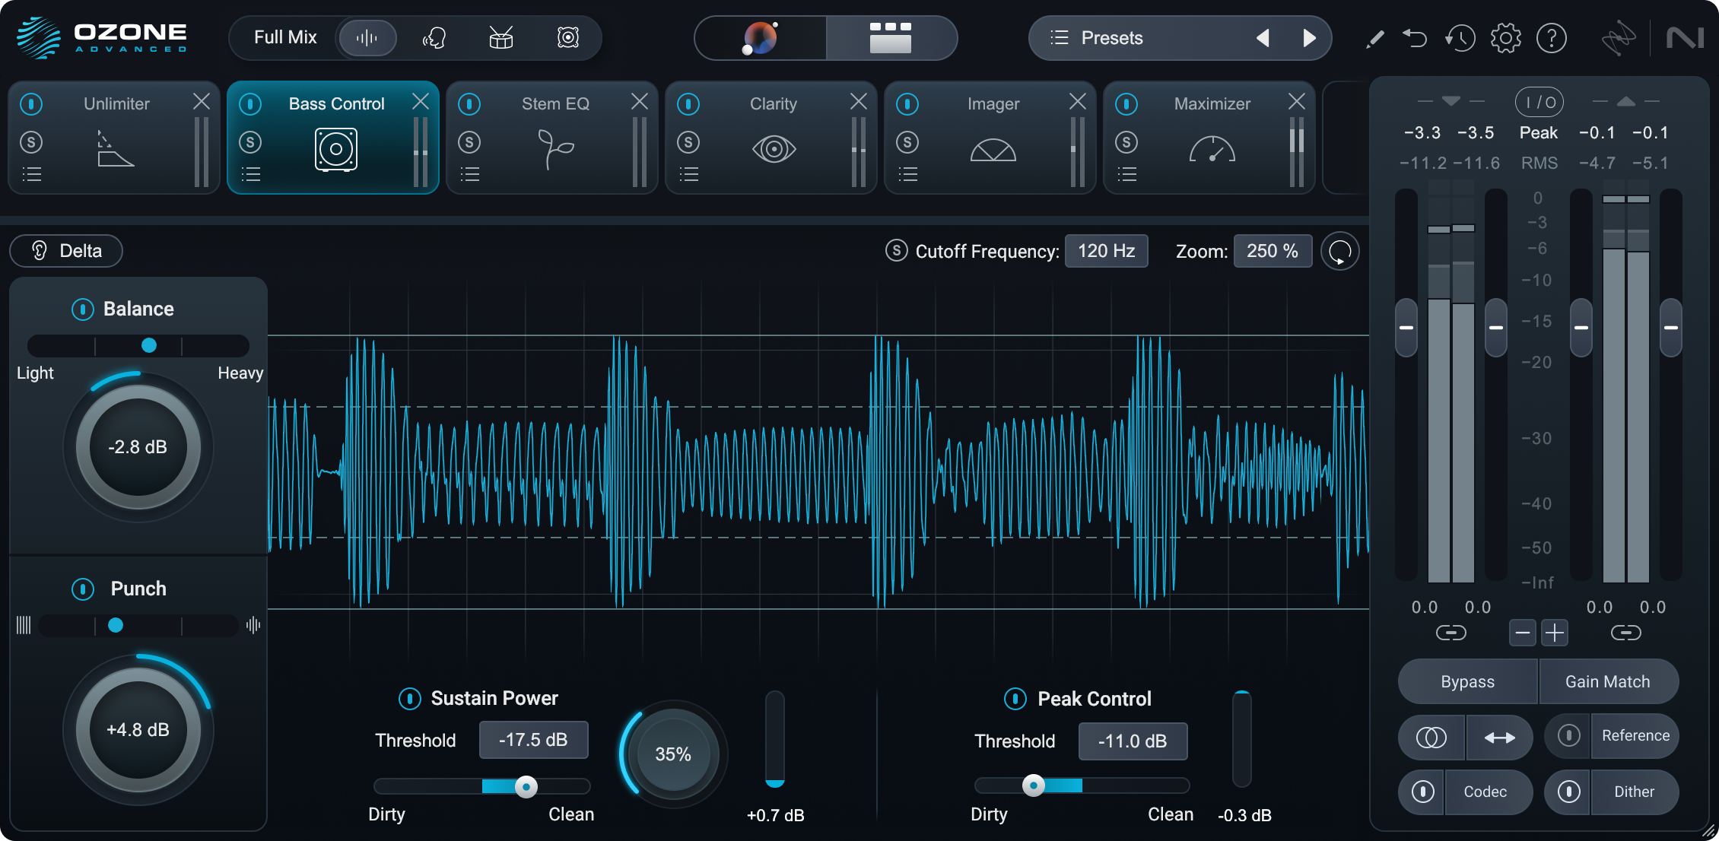This screenshot has width=1719, height=841.
Task: Click the Maximizer gauge icon
Action: pyautogui.click(x=1211, y=150)
